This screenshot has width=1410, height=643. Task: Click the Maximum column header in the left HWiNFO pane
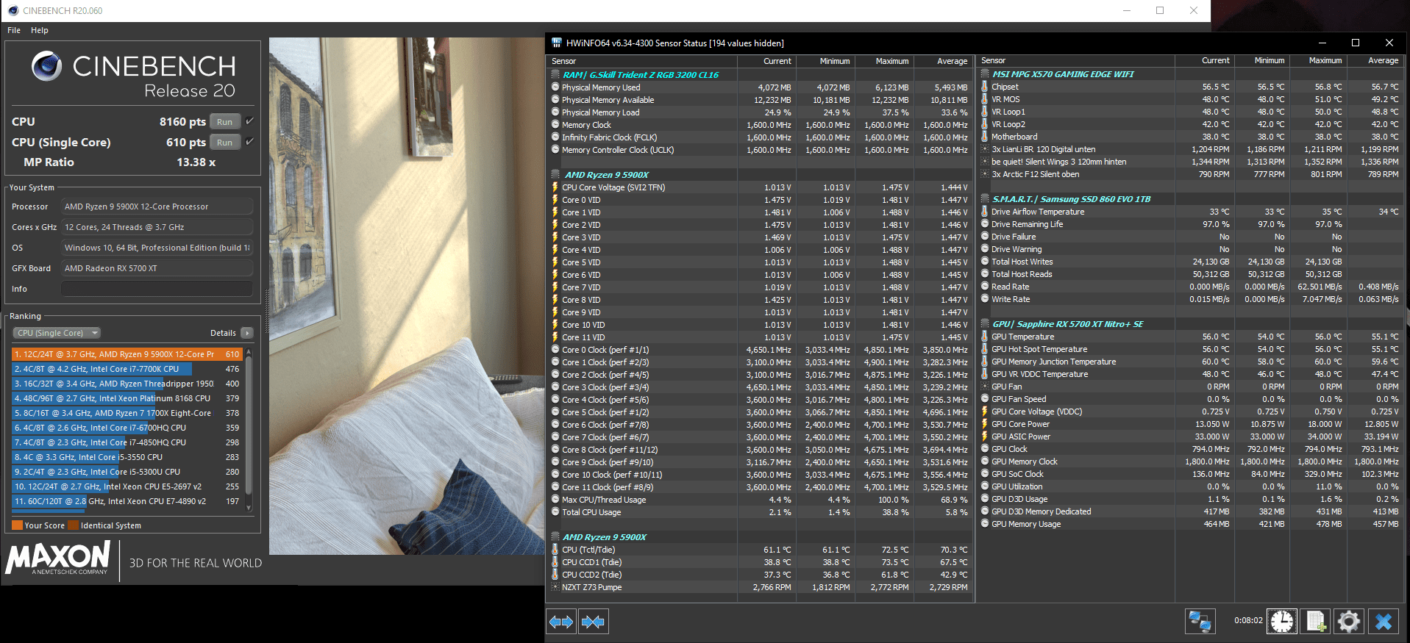[x=883, y=61]
